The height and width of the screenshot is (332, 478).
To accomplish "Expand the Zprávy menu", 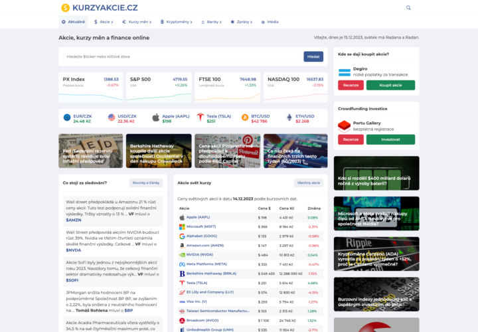I will (242, 22).
